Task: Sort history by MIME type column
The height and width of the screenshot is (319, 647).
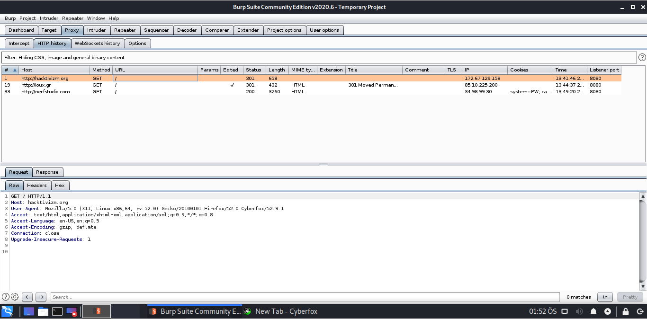Action: [x=303, y=70]
